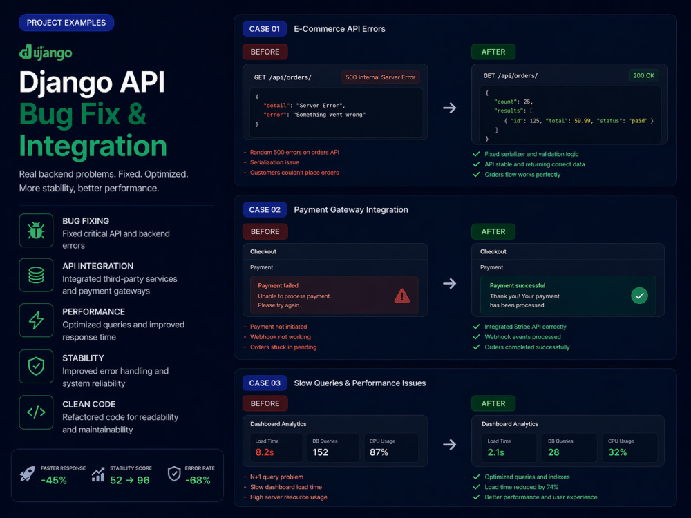Click the AFTER label in Payment Gateway Integration
Viewport: 691px width, 518px height.
[493, 231]
